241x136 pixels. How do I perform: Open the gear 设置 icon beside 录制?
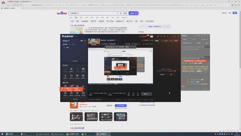pos(138,93)
